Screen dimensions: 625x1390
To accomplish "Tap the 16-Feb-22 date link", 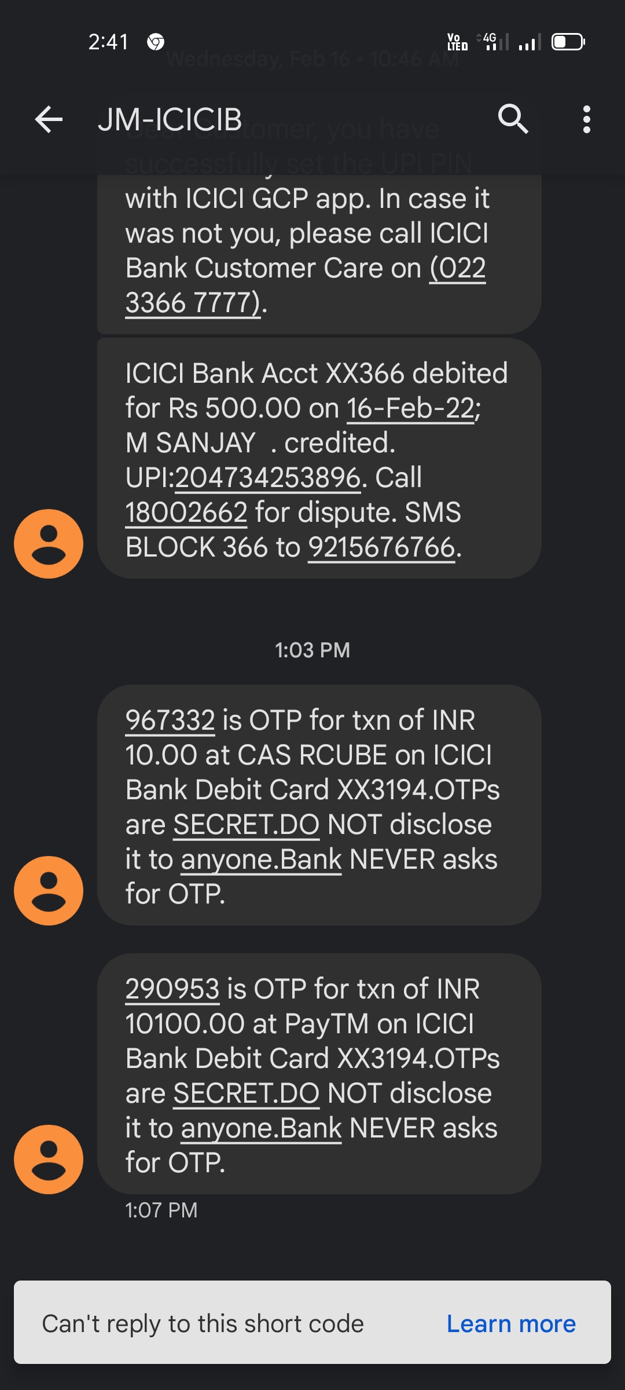I will pos(411,408).
